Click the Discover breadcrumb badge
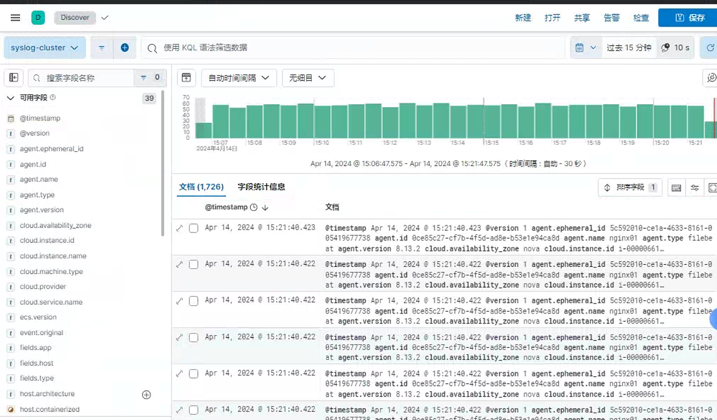This screenshot has height=420, width=717. (x=75, y=18)
